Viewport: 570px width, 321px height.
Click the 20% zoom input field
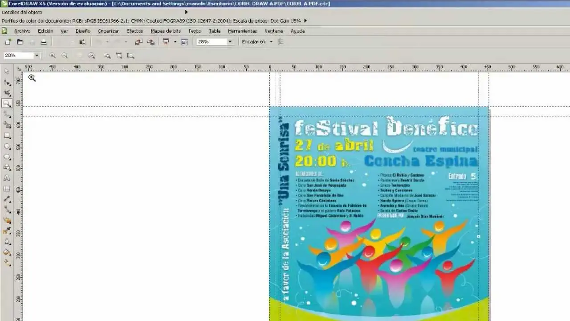click(x=18, y=56)
